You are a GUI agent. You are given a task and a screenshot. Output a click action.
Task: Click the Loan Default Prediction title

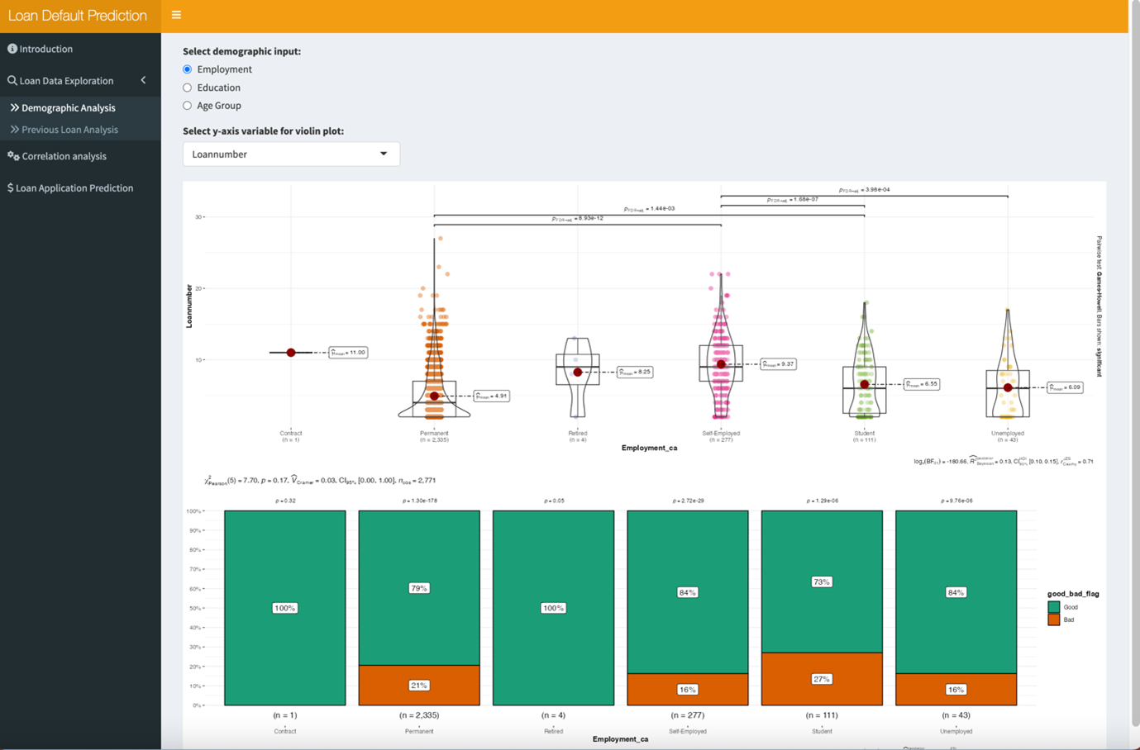(78, 16)
